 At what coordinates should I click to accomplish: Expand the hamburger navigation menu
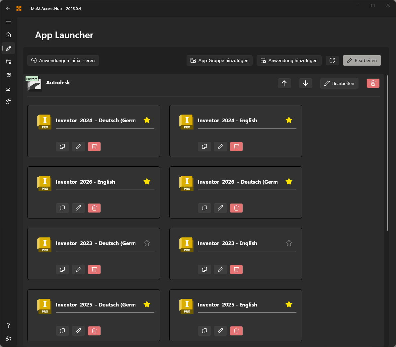8,22
